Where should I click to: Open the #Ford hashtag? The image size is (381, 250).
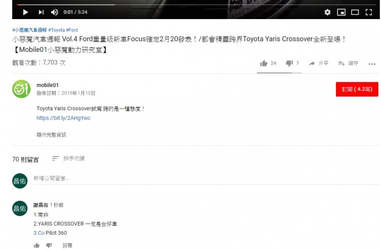(x=72, y=30)
